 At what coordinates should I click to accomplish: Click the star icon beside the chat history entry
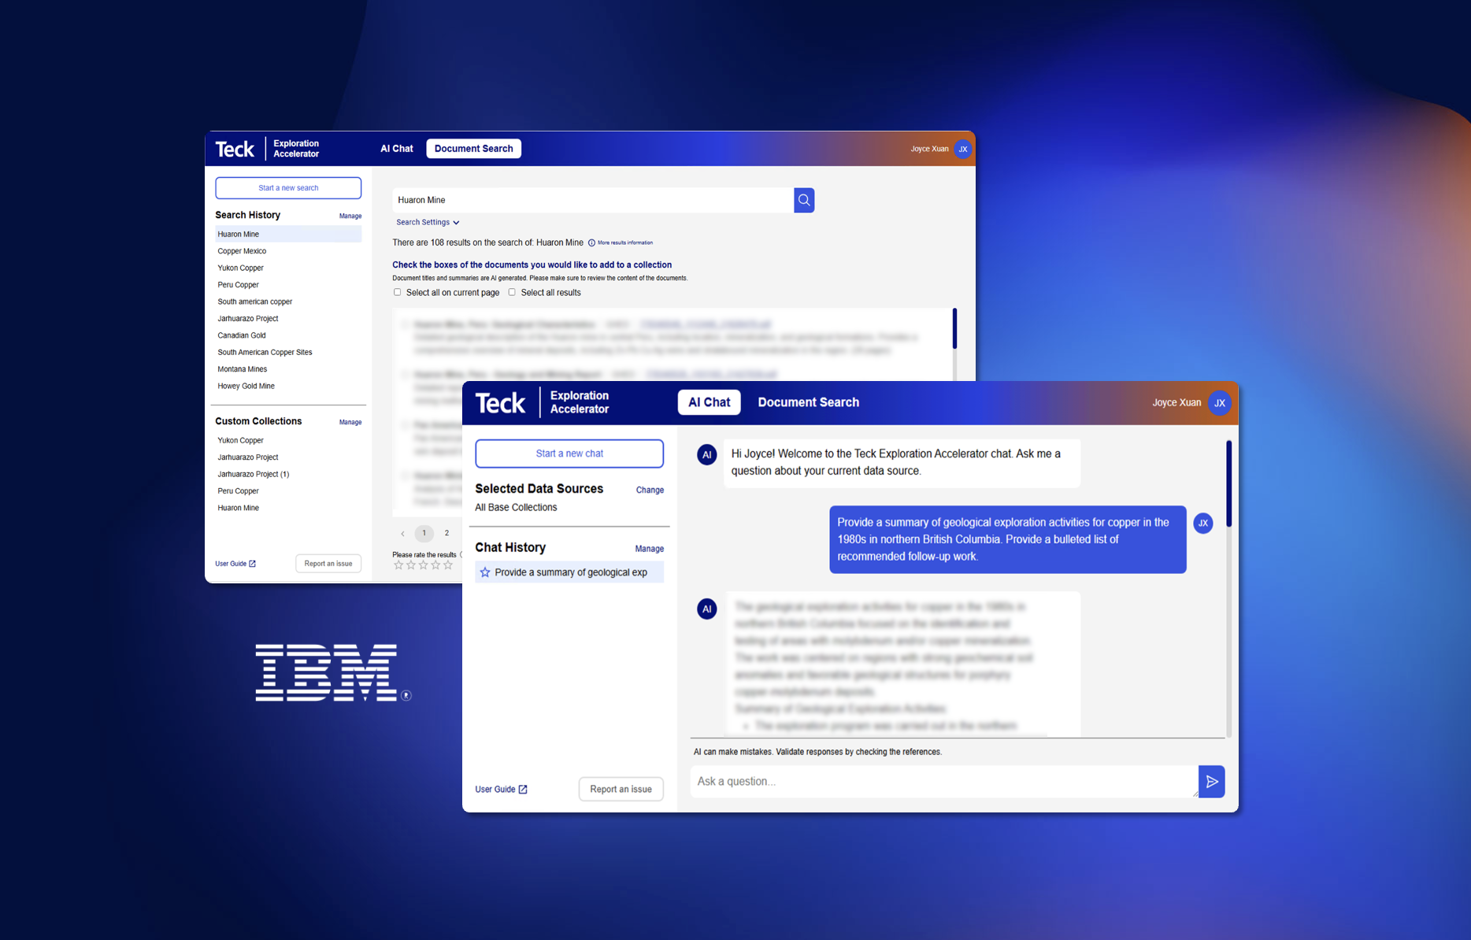(484, 572)
